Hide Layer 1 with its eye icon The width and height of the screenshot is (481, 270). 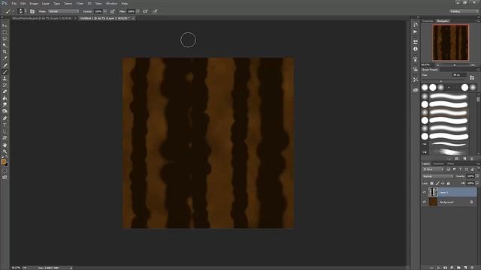pos(425,192)
